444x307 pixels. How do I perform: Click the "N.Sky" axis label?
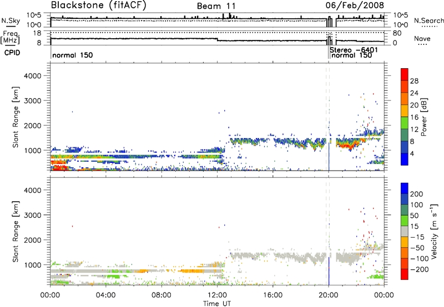11,21
